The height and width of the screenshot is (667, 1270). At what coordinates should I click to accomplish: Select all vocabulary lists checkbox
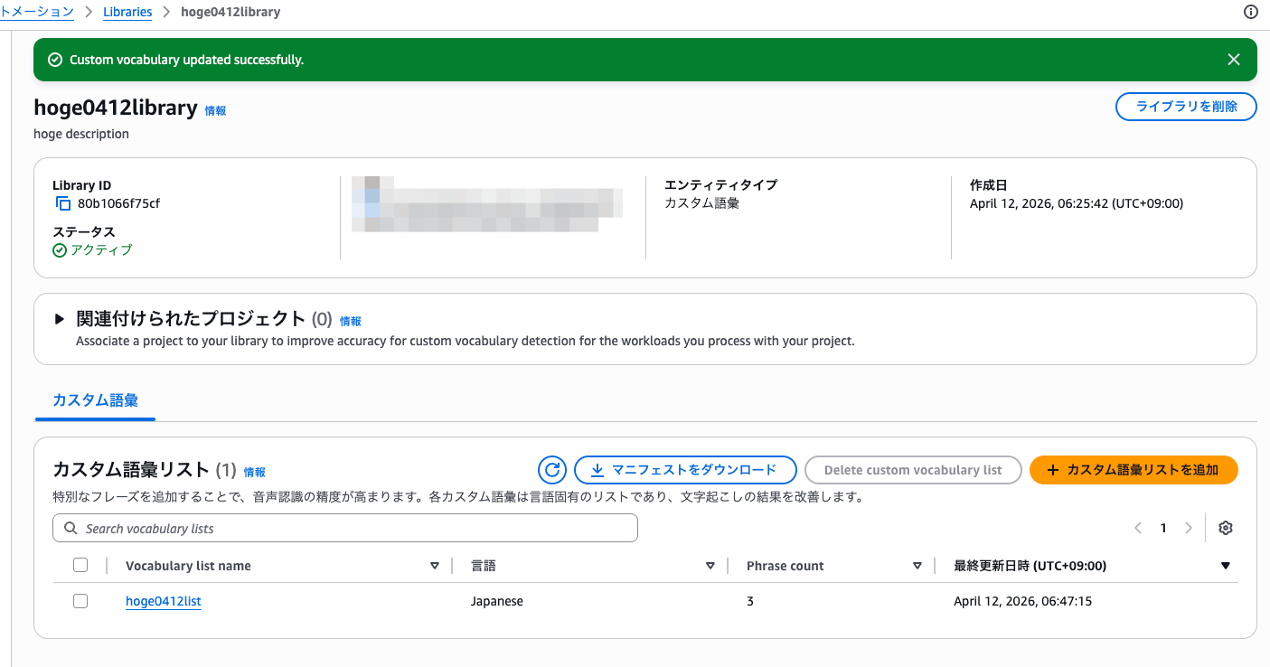[x=80, y=565]
